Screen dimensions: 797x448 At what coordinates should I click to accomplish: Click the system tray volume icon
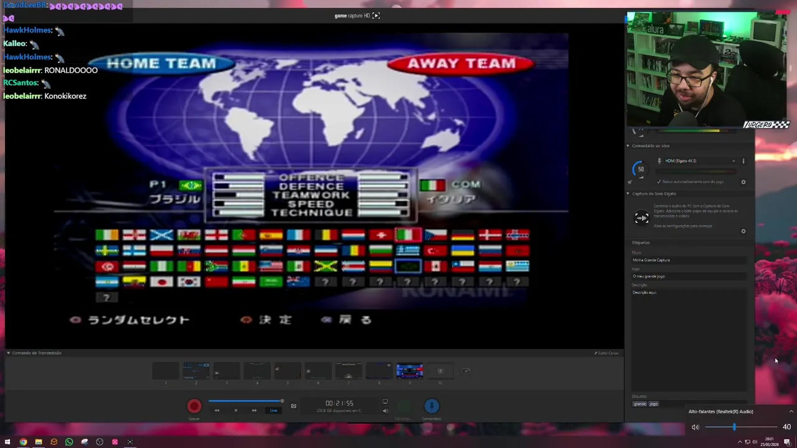pos(755,442)
